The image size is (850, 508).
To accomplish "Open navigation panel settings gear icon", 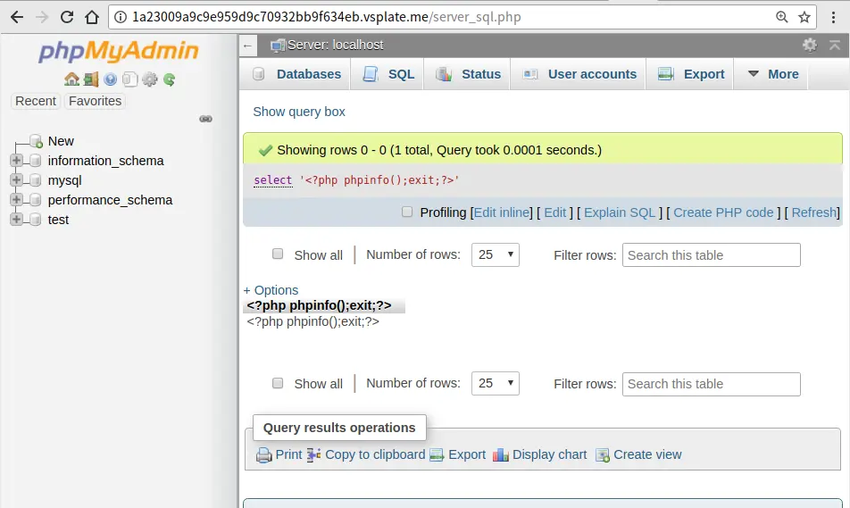I will pos(150,79).
